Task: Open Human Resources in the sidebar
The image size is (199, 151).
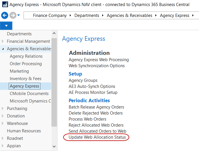Action: 24,131
